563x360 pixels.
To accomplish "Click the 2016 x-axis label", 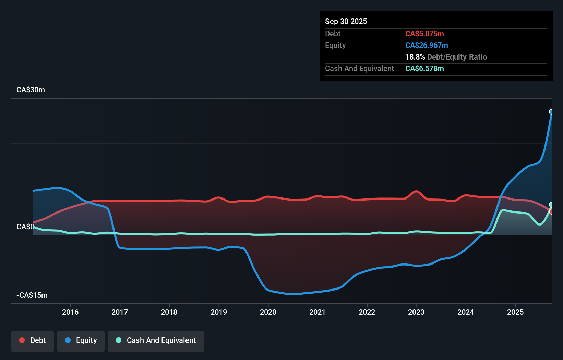I will [x=70, y=312].
